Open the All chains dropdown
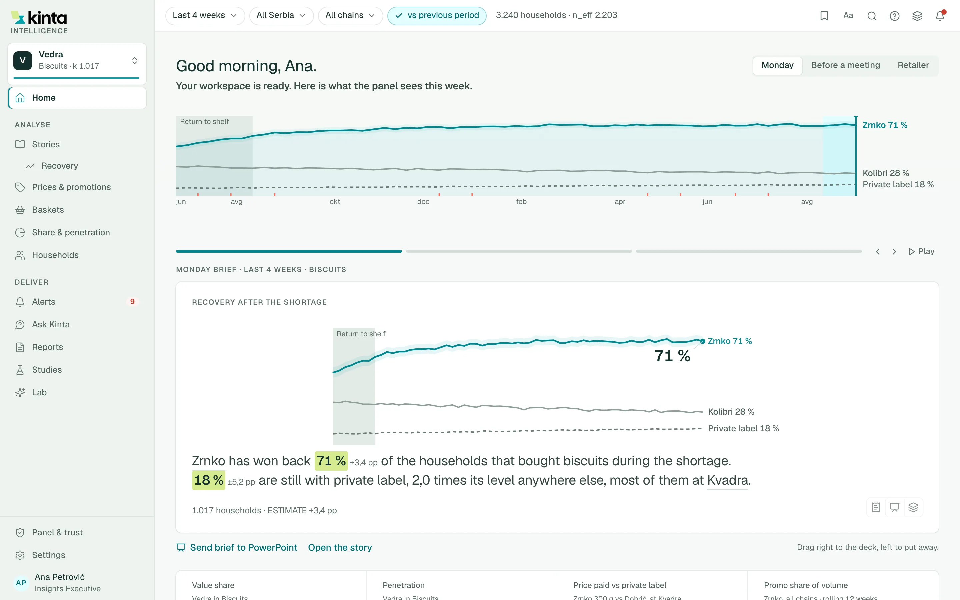The height and width of the screenshot is (600, 960). click(x=350, y=15)
